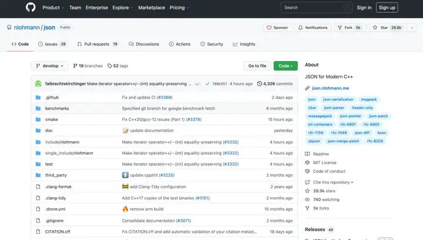Open Code of conduct link
The height and width of the screenshot is (240, 423).
[x=325, y=171]
